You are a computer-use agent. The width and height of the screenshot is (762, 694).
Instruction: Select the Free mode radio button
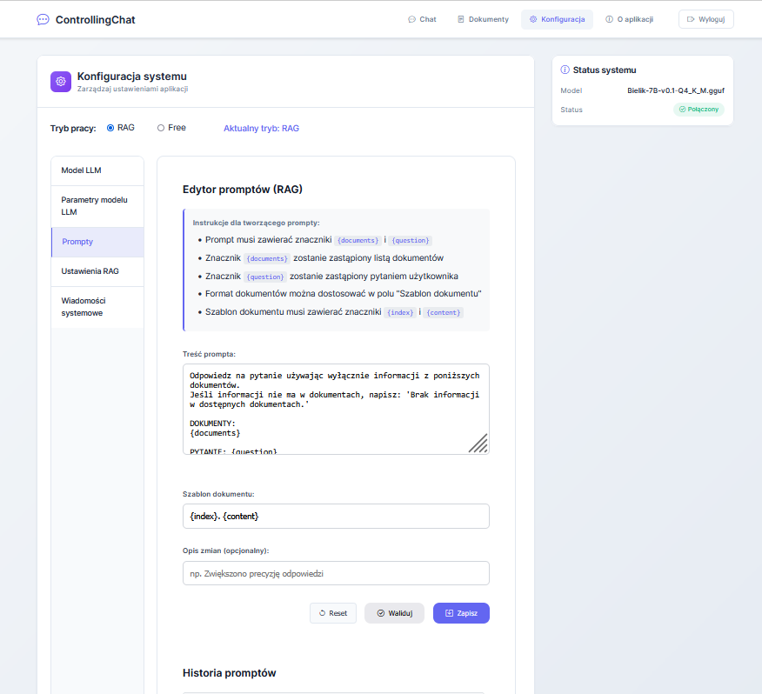pyautogui.click(x=161, y=128)
